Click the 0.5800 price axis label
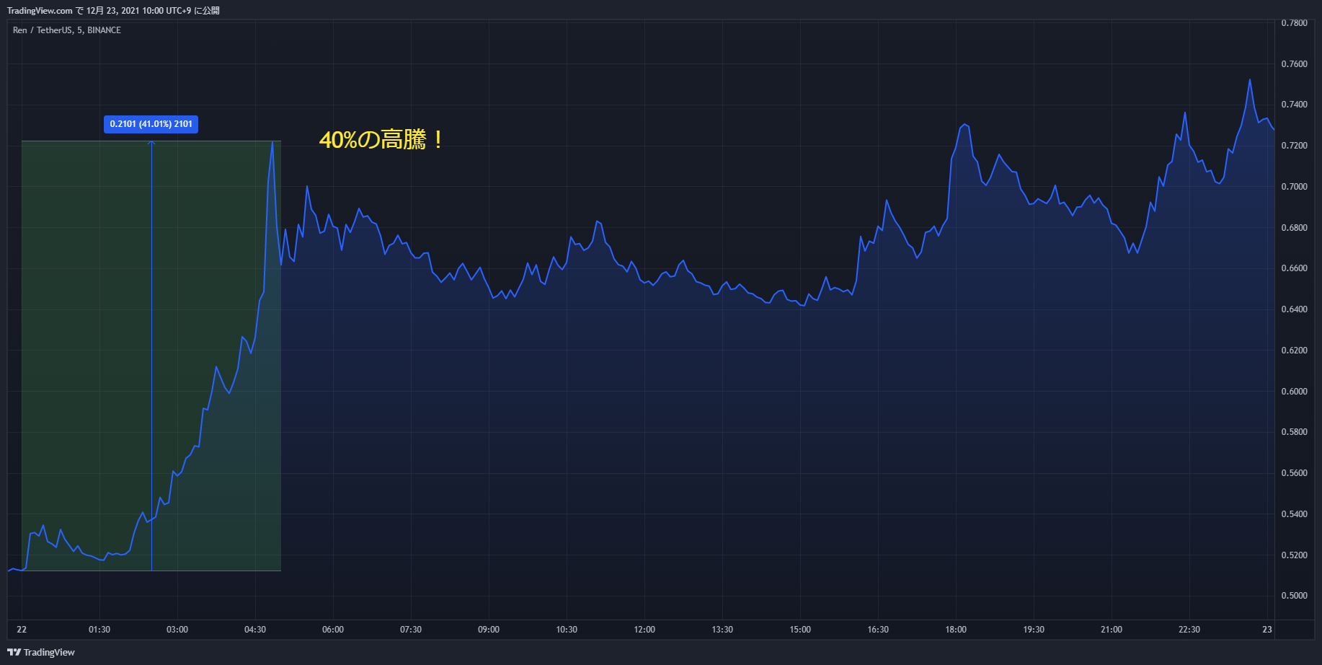The image size is (1322, 665). click(1294, 432)
